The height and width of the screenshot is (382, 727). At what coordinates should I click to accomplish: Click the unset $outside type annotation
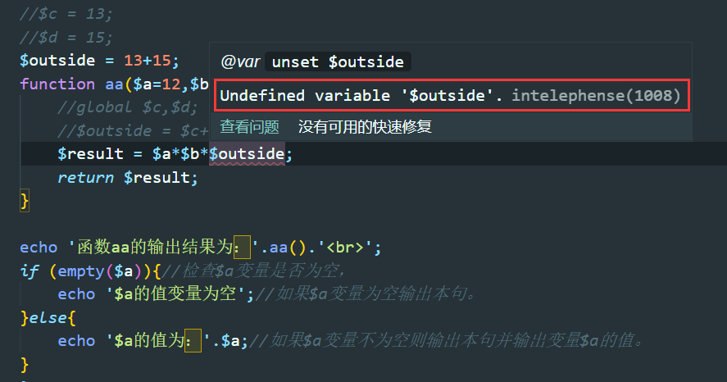[x=338, y=61]
